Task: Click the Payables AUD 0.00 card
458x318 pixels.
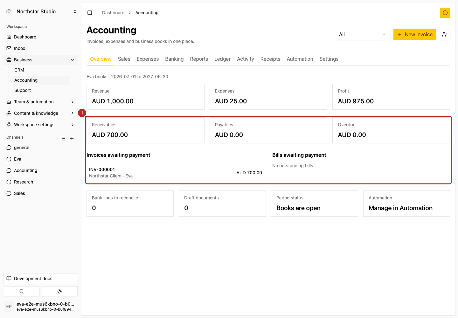Action: point(268,130)
